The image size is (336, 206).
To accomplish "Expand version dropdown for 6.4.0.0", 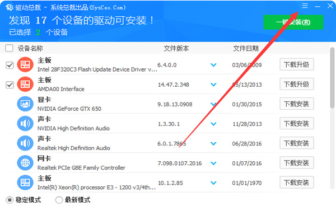I will coord(213,65).
